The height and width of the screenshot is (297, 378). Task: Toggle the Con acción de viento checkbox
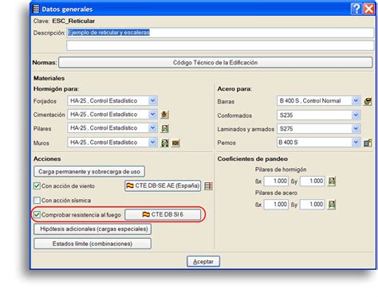(37, 186)
